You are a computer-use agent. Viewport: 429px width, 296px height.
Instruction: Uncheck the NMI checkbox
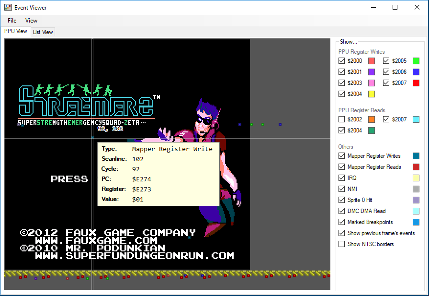pyautogui.click(x=341, y=189)
